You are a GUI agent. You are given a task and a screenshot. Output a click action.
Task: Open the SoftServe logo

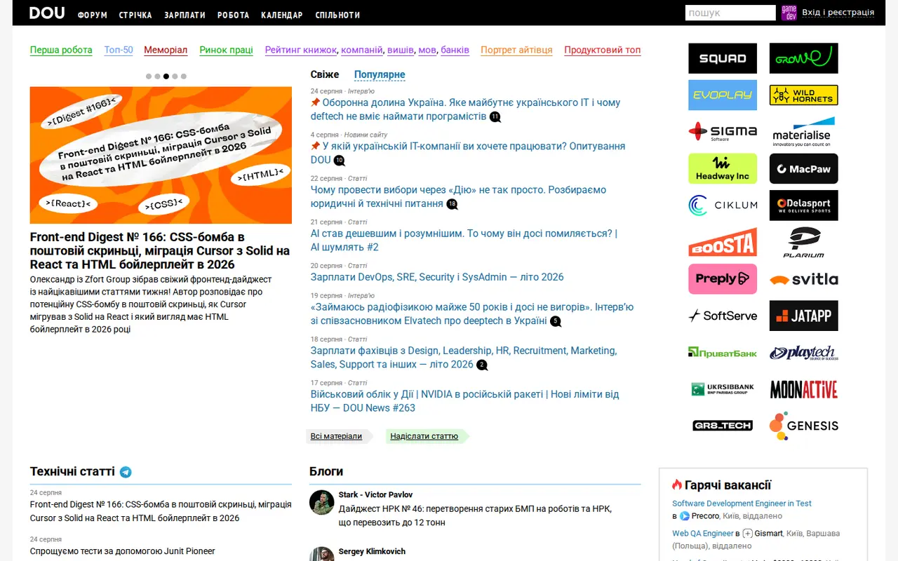(x=723, y=316)
